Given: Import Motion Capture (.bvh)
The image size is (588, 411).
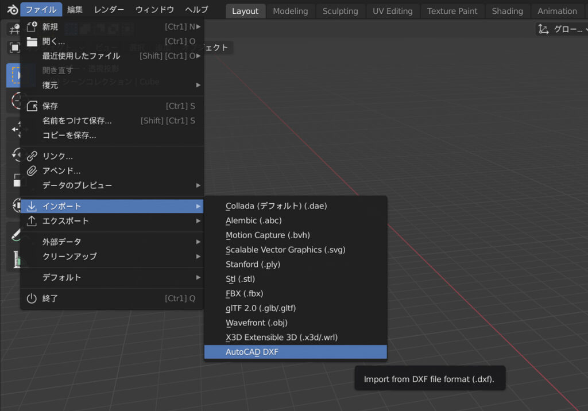Looking at the screenshot, I should point(296,235).
